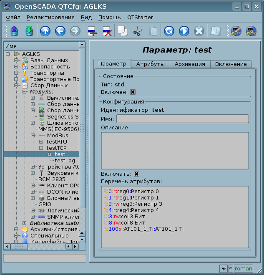
Task: Collapse the ModBus tree node
Action: tap(33, 136)
